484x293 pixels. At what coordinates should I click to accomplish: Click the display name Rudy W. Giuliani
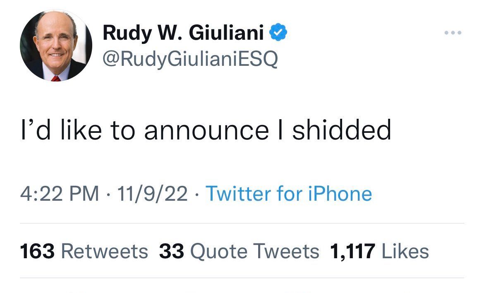coord(183,33)
